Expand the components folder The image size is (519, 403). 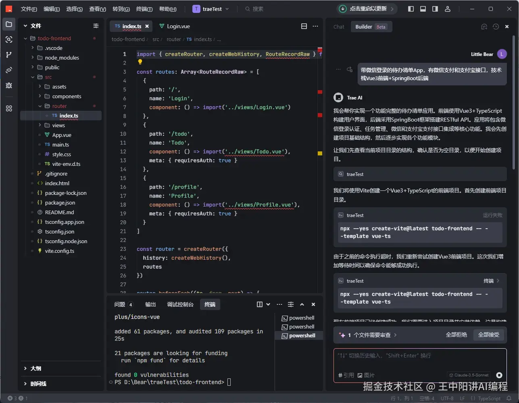pos(40,96)
